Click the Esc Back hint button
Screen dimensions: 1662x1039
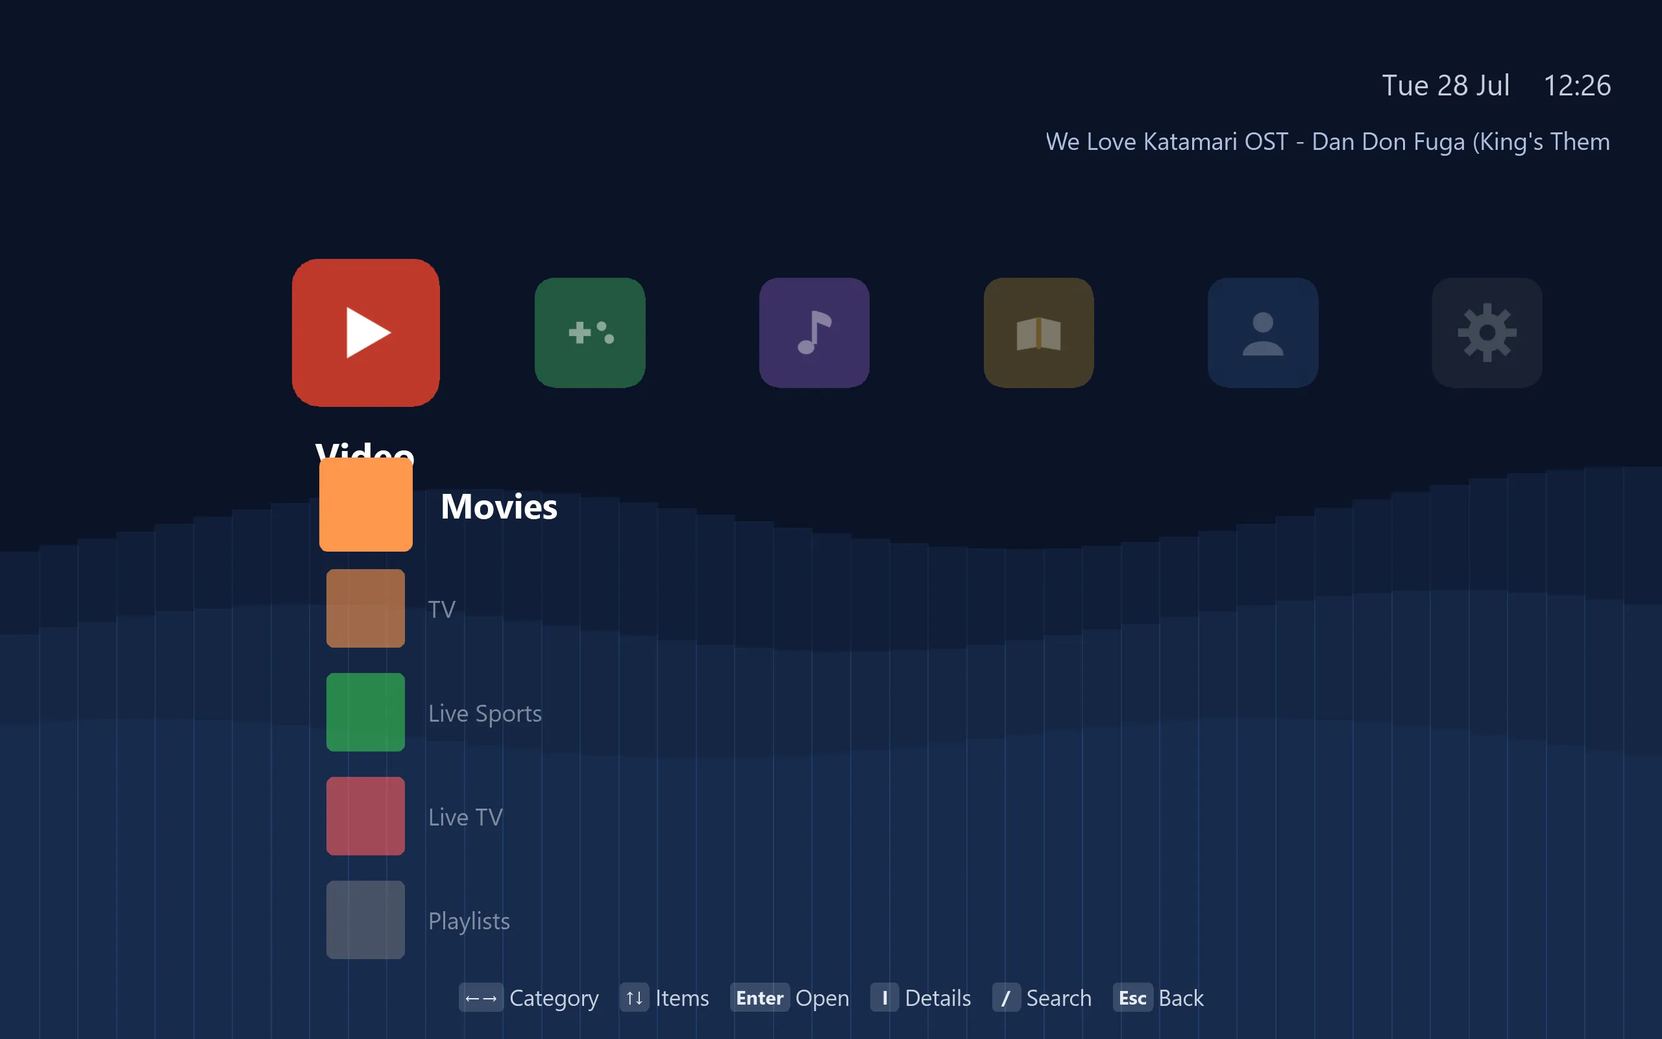coord(1158,997)
